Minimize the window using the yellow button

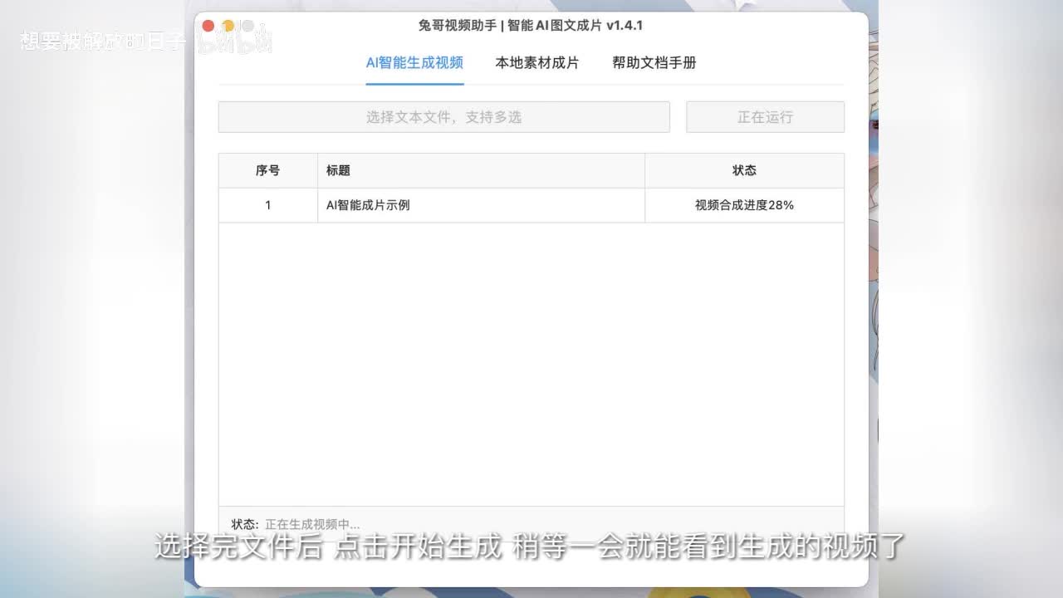tap(228, 26)
